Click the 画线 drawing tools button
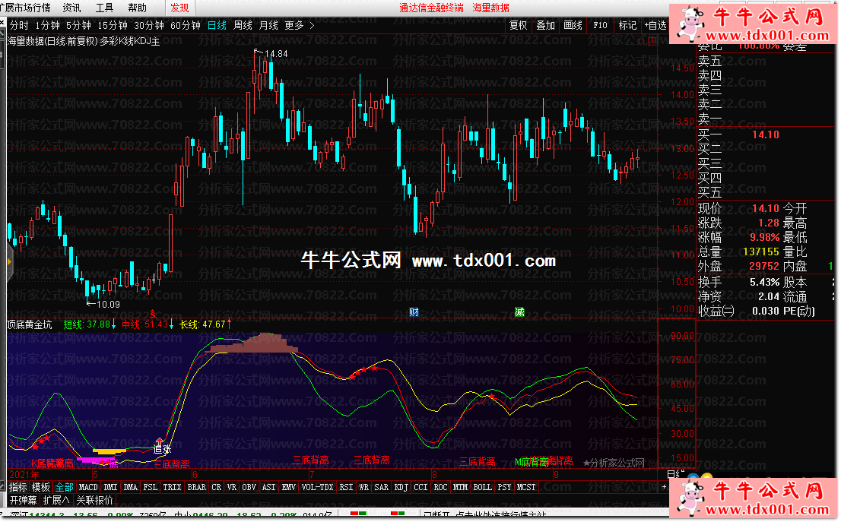The width and height of the screenshot is (841, 522). point(573,25)
